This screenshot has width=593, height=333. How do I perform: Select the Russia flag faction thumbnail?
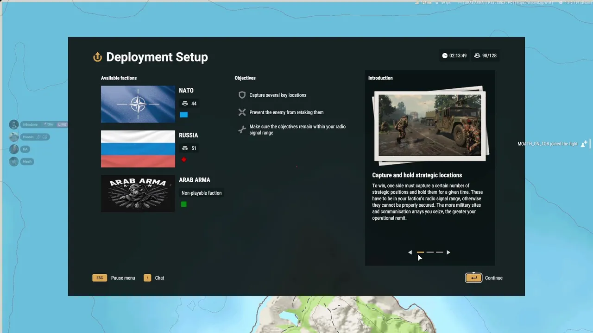click(138, 149)
